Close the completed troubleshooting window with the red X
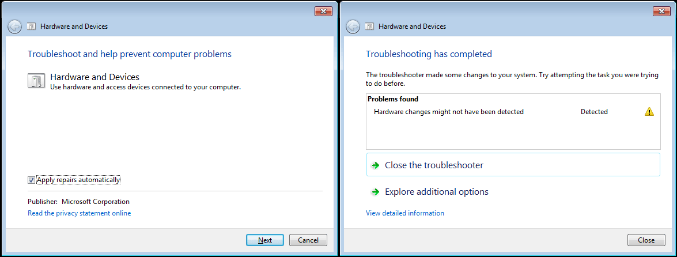 coord(661,11)
